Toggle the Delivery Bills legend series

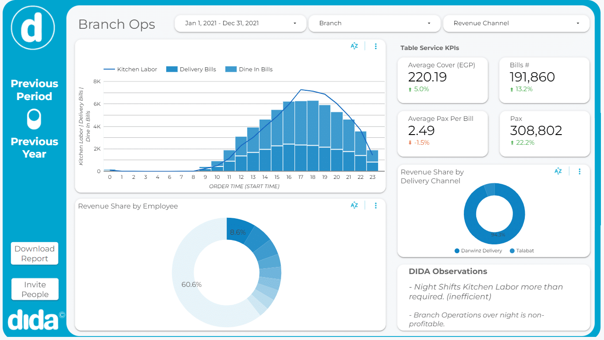[191, 70]
